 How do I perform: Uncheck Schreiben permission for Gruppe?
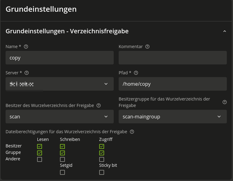[x=62, y=153]
